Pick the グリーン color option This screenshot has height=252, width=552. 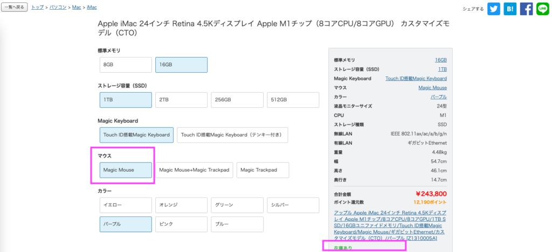pyautogui.click(x=237, y=205)
